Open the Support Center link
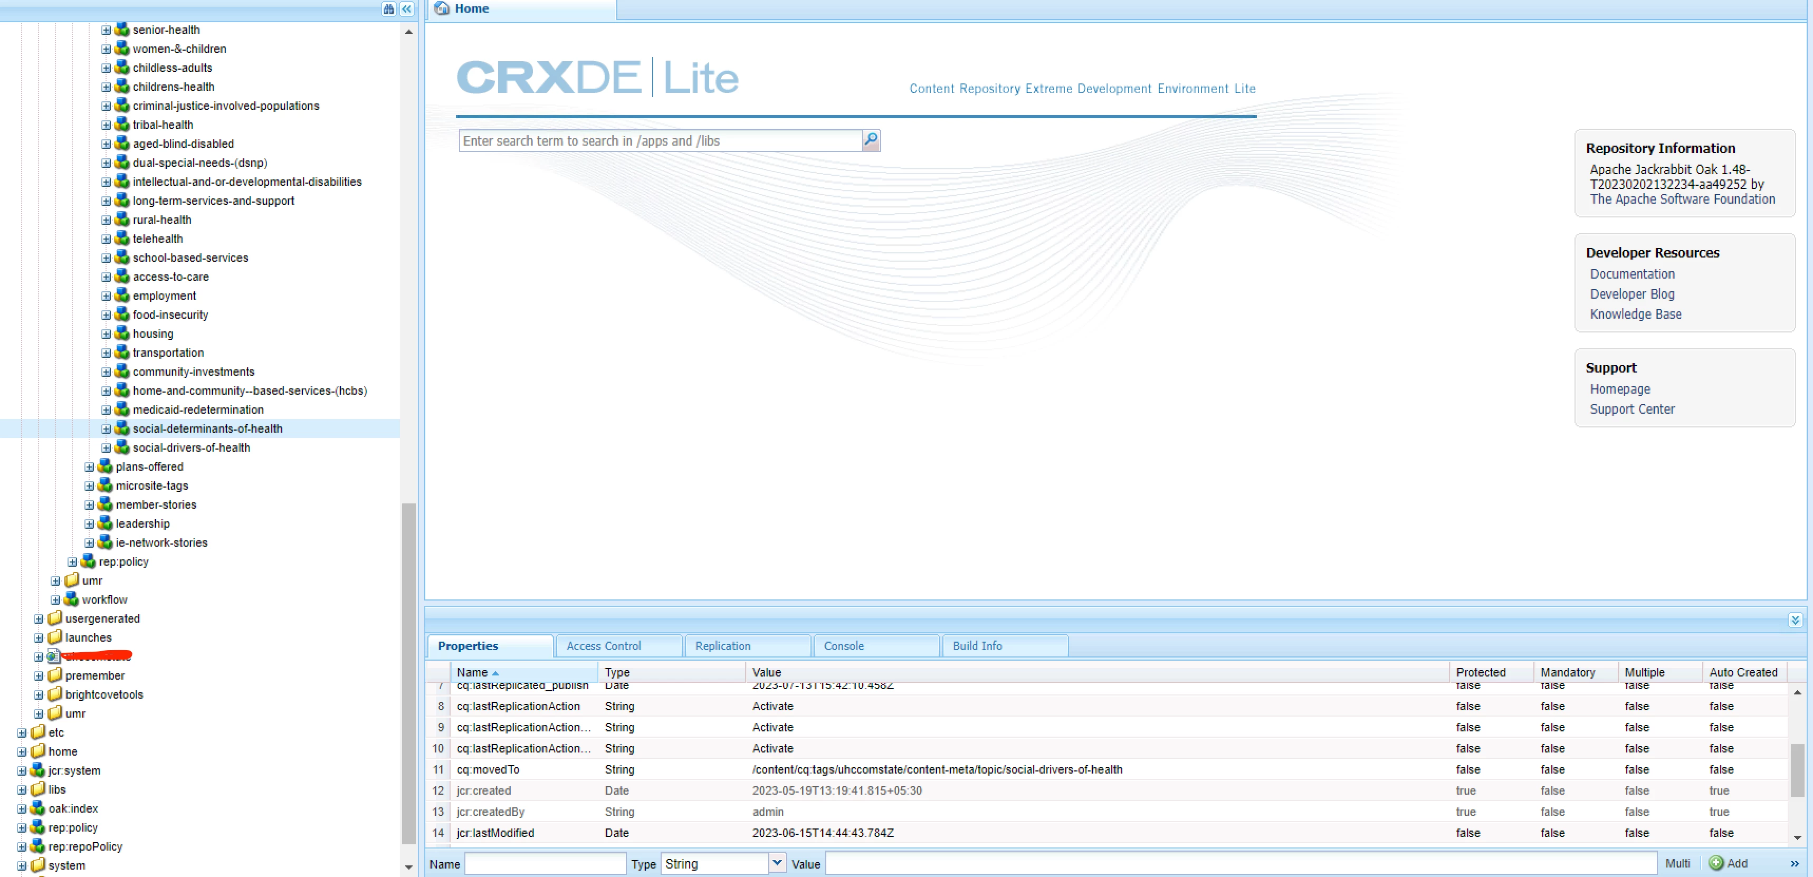The width and height of the screenshot is (1813, 877). 1631,409
